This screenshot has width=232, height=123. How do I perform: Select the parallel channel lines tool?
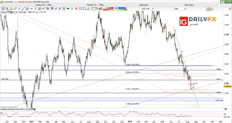(x=27, y=9)
